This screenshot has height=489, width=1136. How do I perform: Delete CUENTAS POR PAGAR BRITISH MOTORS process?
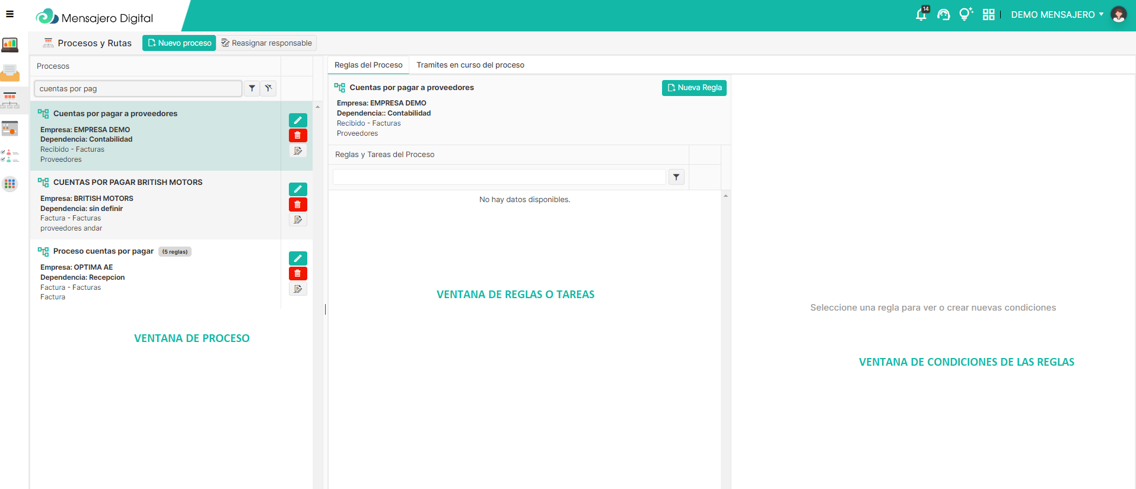298,204
